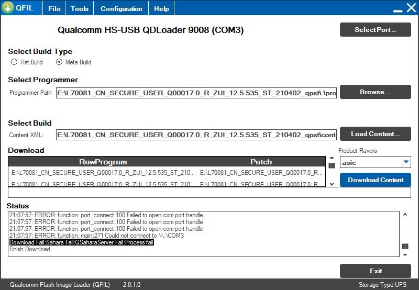The height and width of the screenshot is (290, 419).
Task: Open the File menu
Action: [54, 8]
